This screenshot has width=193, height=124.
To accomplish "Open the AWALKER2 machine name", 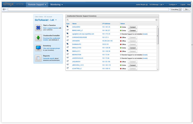I will pos(76,27).
